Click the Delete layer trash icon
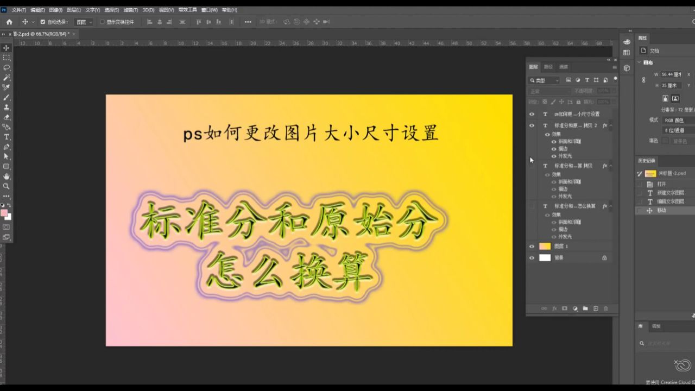 606,308
